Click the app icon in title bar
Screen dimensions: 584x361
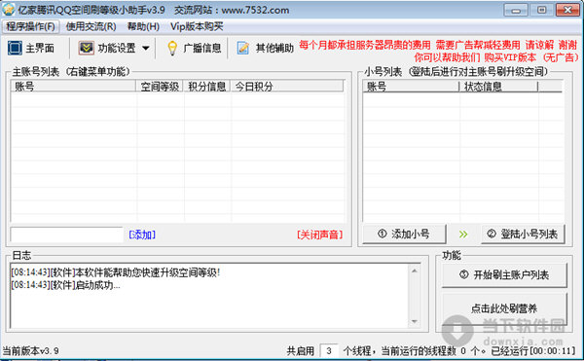8,10
